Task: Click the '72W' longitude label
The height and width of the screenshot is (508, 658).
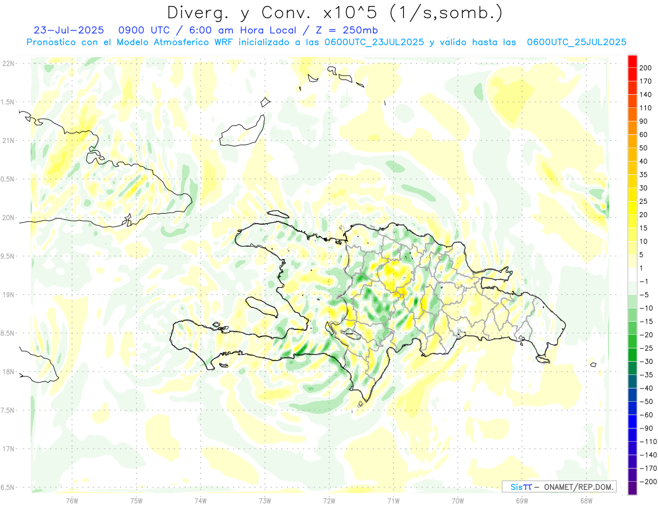Action: (x=329, y=501)
